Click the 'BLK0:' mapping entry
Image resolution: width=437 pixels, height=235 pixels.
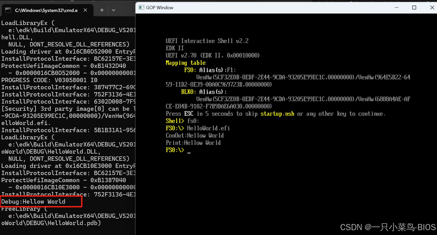(x=188, y=92)
